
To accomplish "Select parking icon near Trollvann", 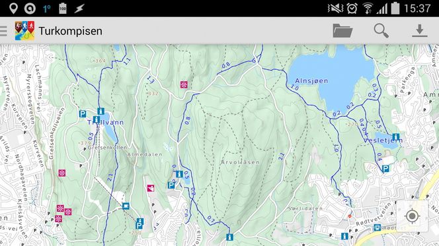I will (82, 114).
